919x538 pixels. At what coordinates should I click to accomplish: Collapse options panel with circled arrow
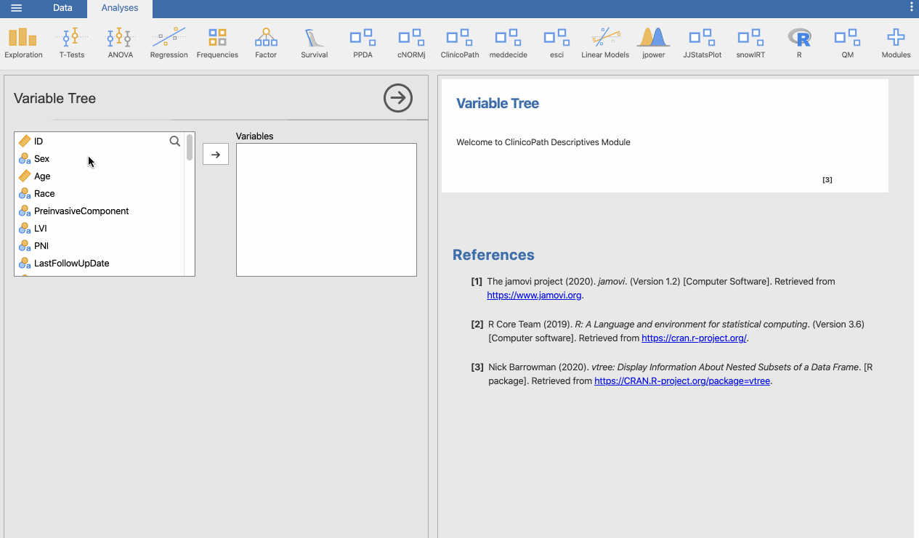[398, 98]
